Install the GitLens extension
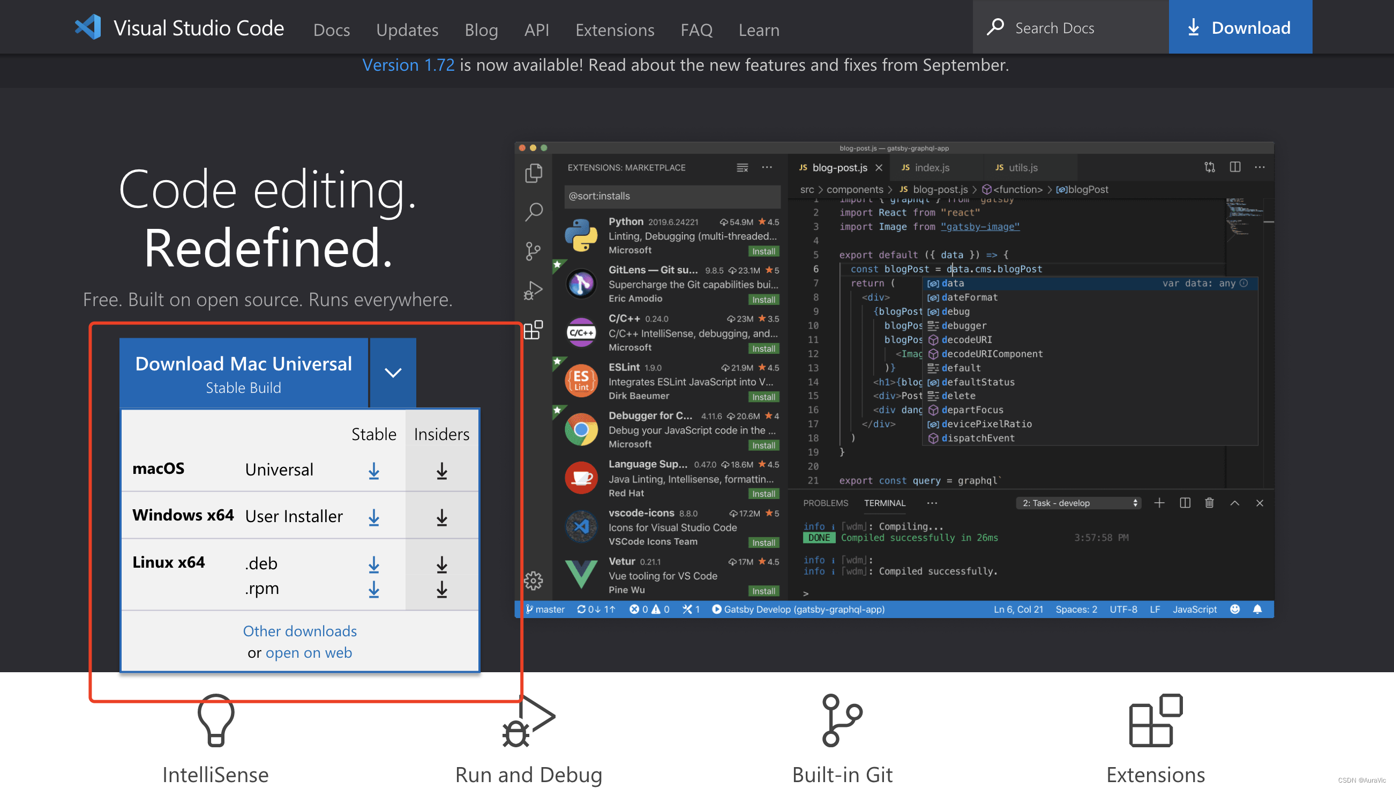The width and height of the screenshot is (1394, 788). (x=763, y=300)
